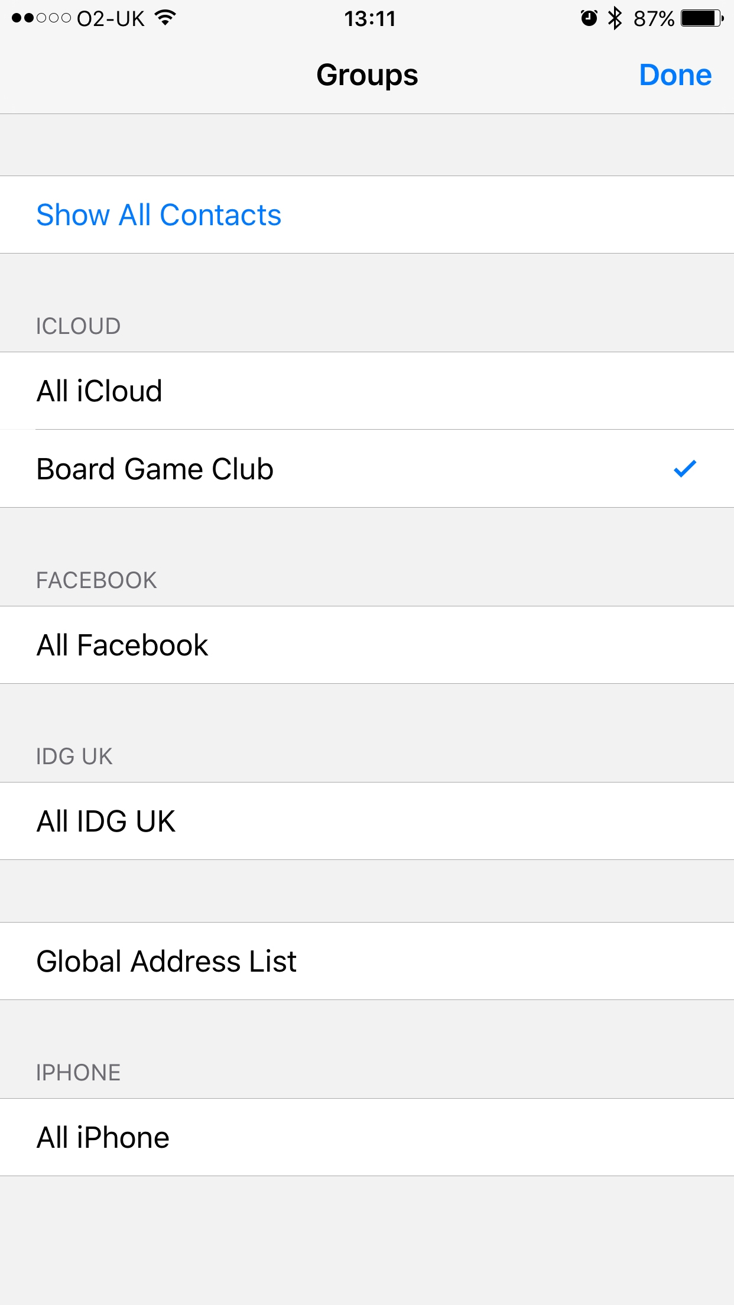The image size is (734, 1305).
Task: Tap the Bluetooth icon in the status bar
Action: 615,18
